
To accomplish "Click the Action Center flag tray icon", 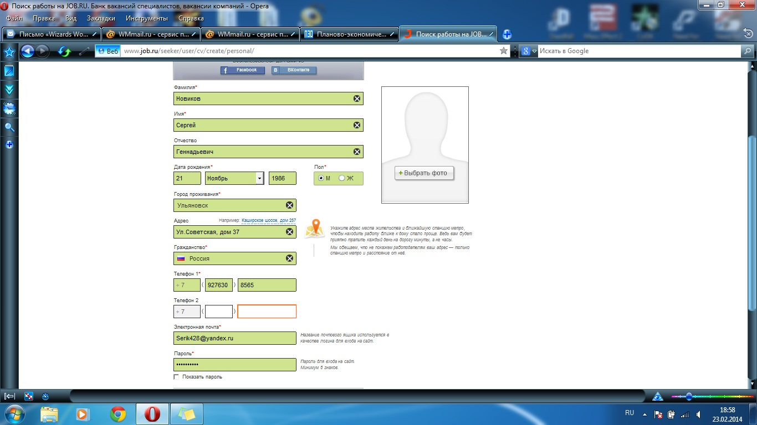I will point(658,414).
